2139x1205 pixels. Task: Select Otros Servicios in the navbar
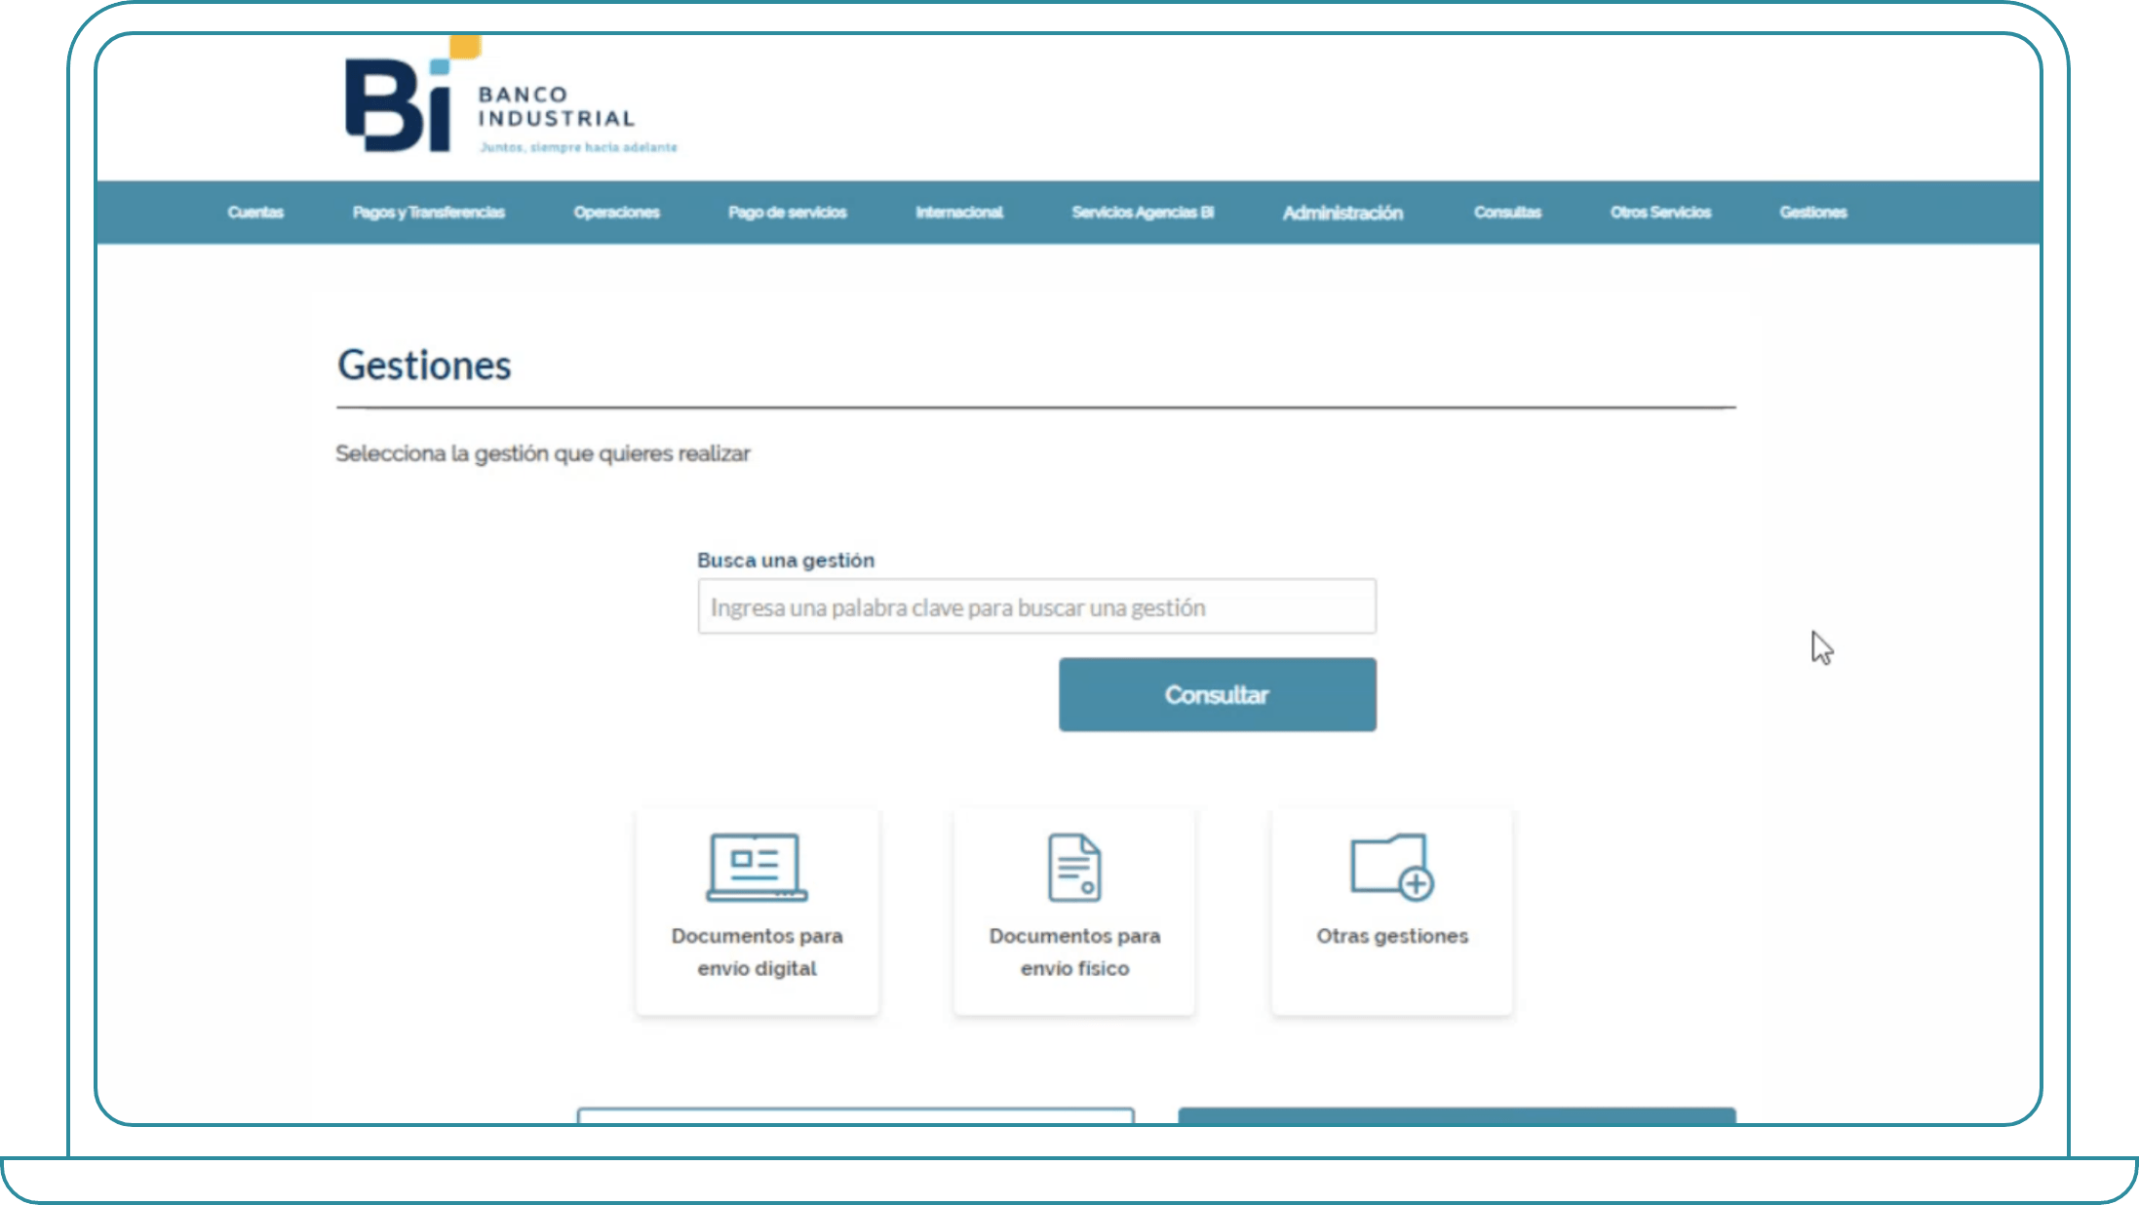coord(1660,213)
